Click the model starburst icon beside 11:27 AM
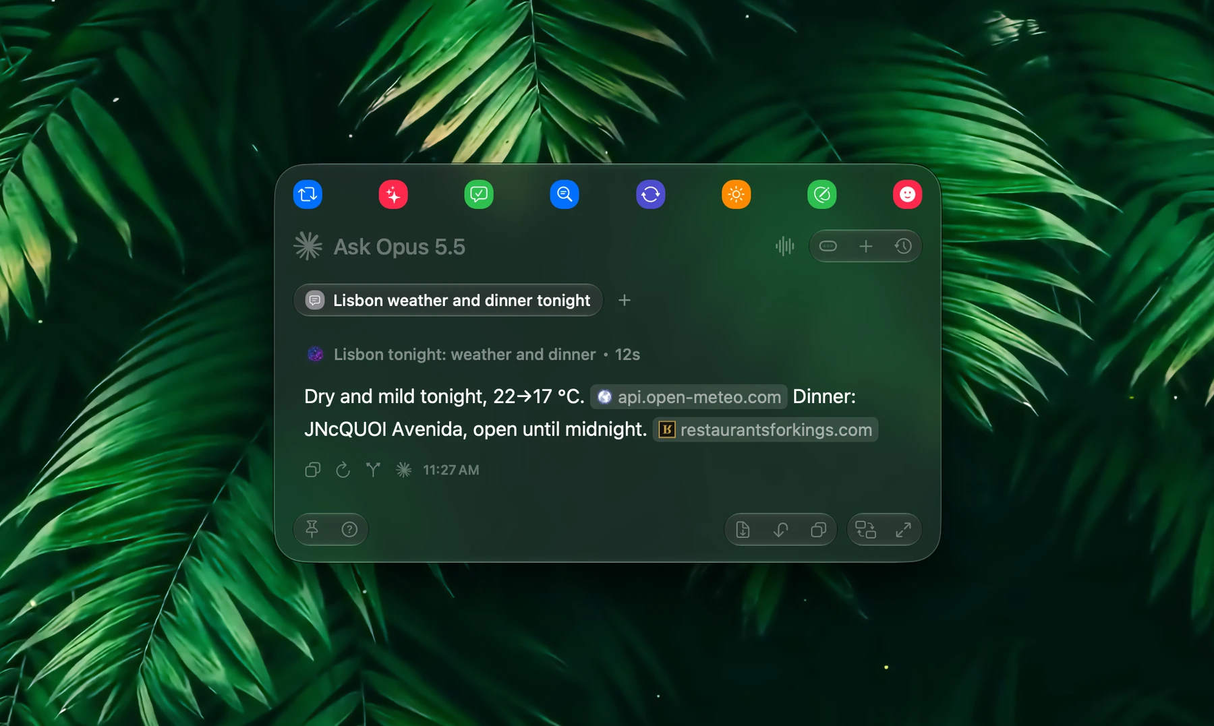Screen dimensions: 1214x726 (403, 470)
